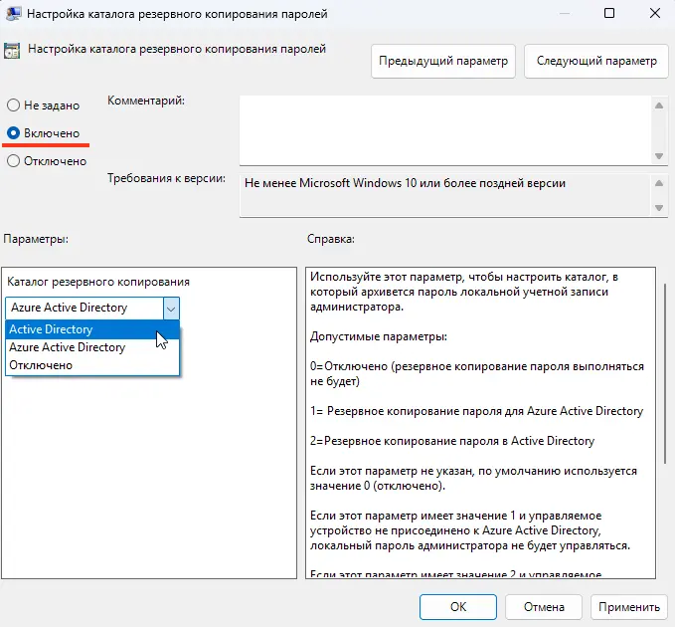
Task: Select the 'Отключено' radio button
Action: pyautogui.click(x=13, y=161)
